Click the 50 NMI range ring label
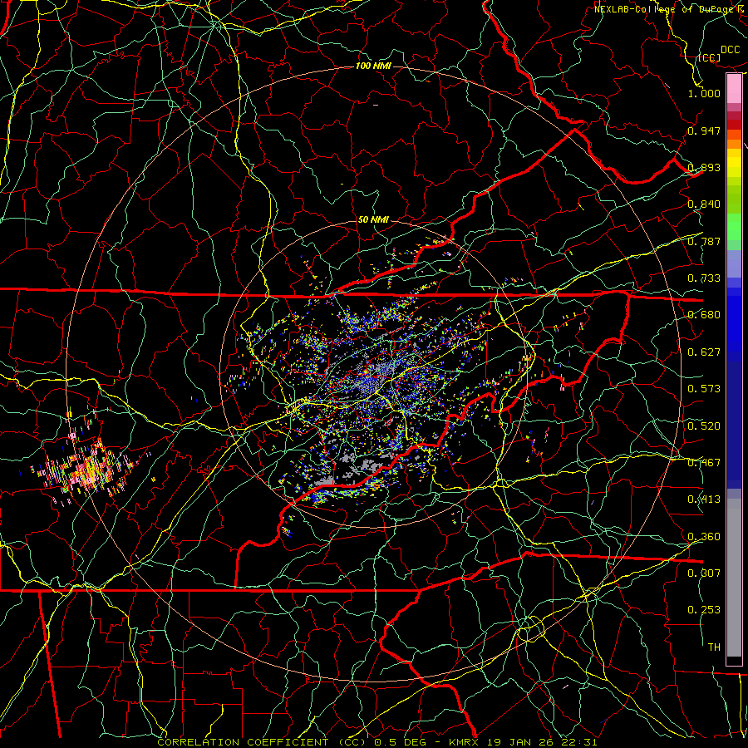 click(373, 219)
